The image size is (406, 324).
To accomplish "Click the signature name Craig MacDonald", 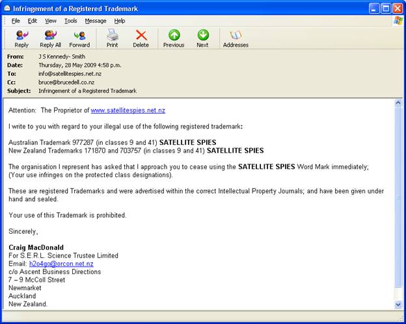I will [x=36, y=247].
